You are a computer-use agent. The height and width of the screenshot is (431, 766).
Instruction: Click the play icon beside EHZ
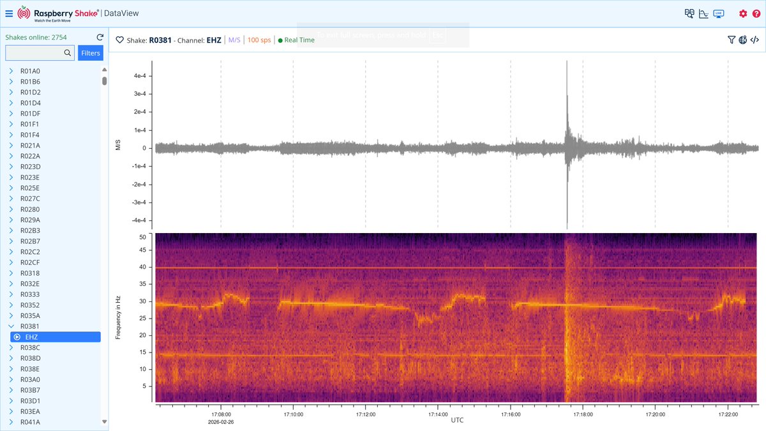(17, 336)
